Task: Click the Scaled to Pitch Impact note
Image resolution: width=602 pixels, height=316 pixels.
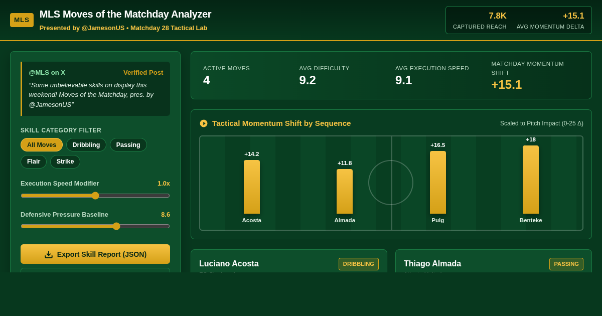Action: point(542,123)
